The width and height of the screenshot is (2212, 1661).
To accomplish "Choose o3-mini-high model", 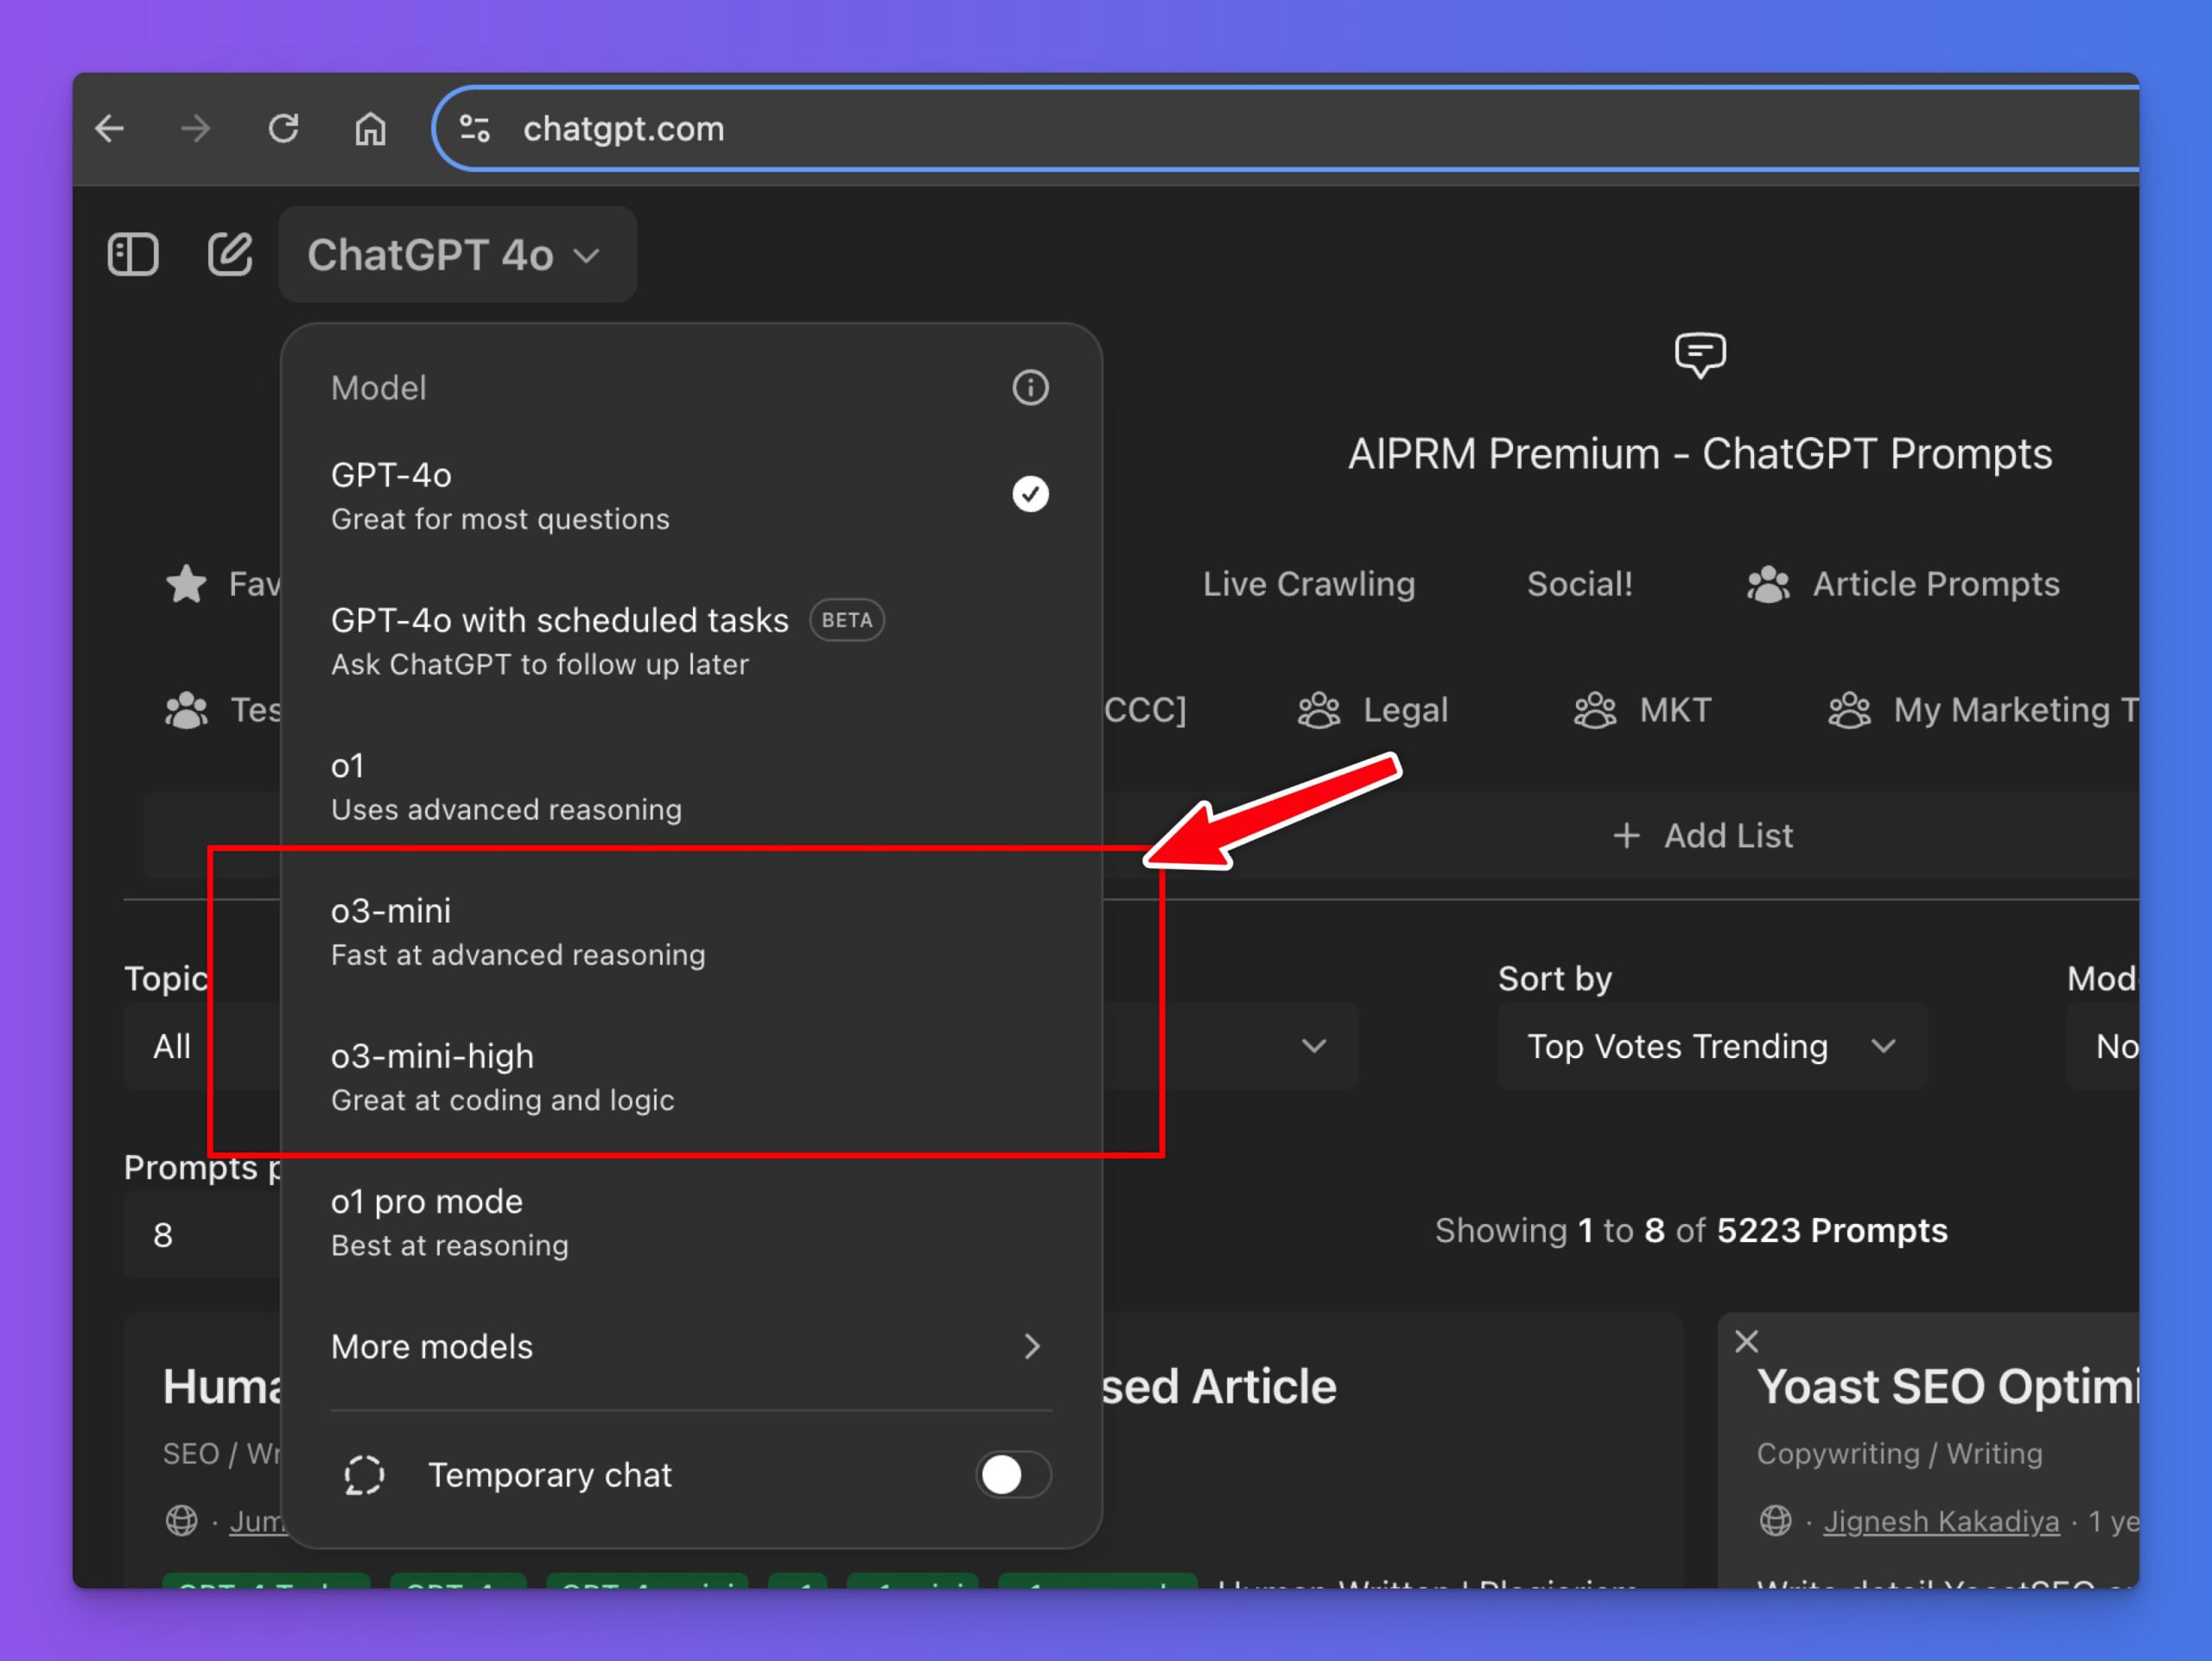I will pos(691,1076).
